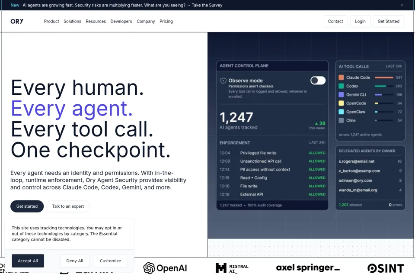Screen dimensions: 415x277
Task: Click the 12:04 ALLOWED status
Action: click(x=317, y=153)
